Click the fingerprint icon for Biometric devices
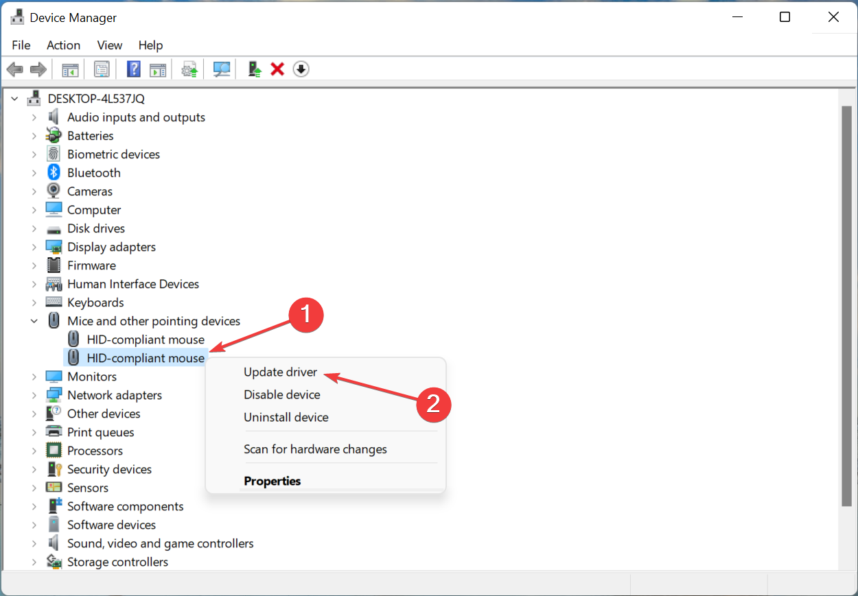Screen dimensions: 858x596 click(x=54, y=154)
